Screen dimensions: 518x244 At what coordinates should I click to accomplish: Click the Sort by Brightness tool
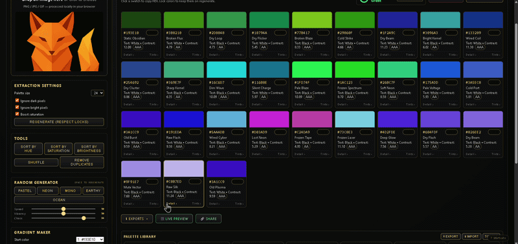tap(89, 149)
